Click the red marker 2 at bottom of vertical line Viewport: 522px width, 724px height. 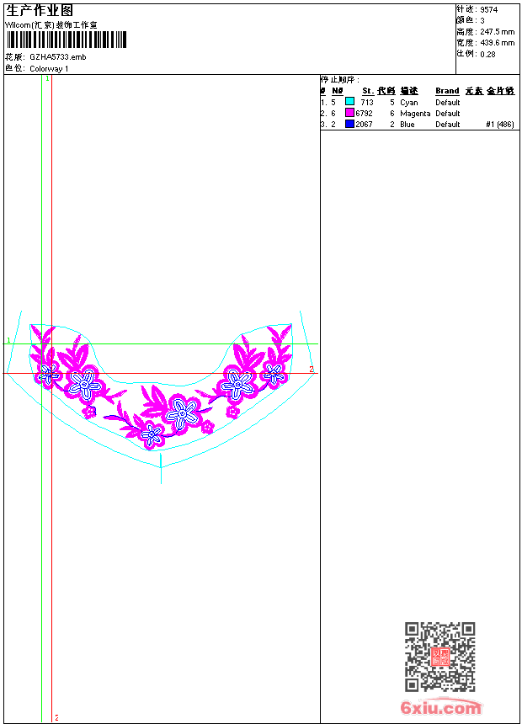tap(56, 717)
